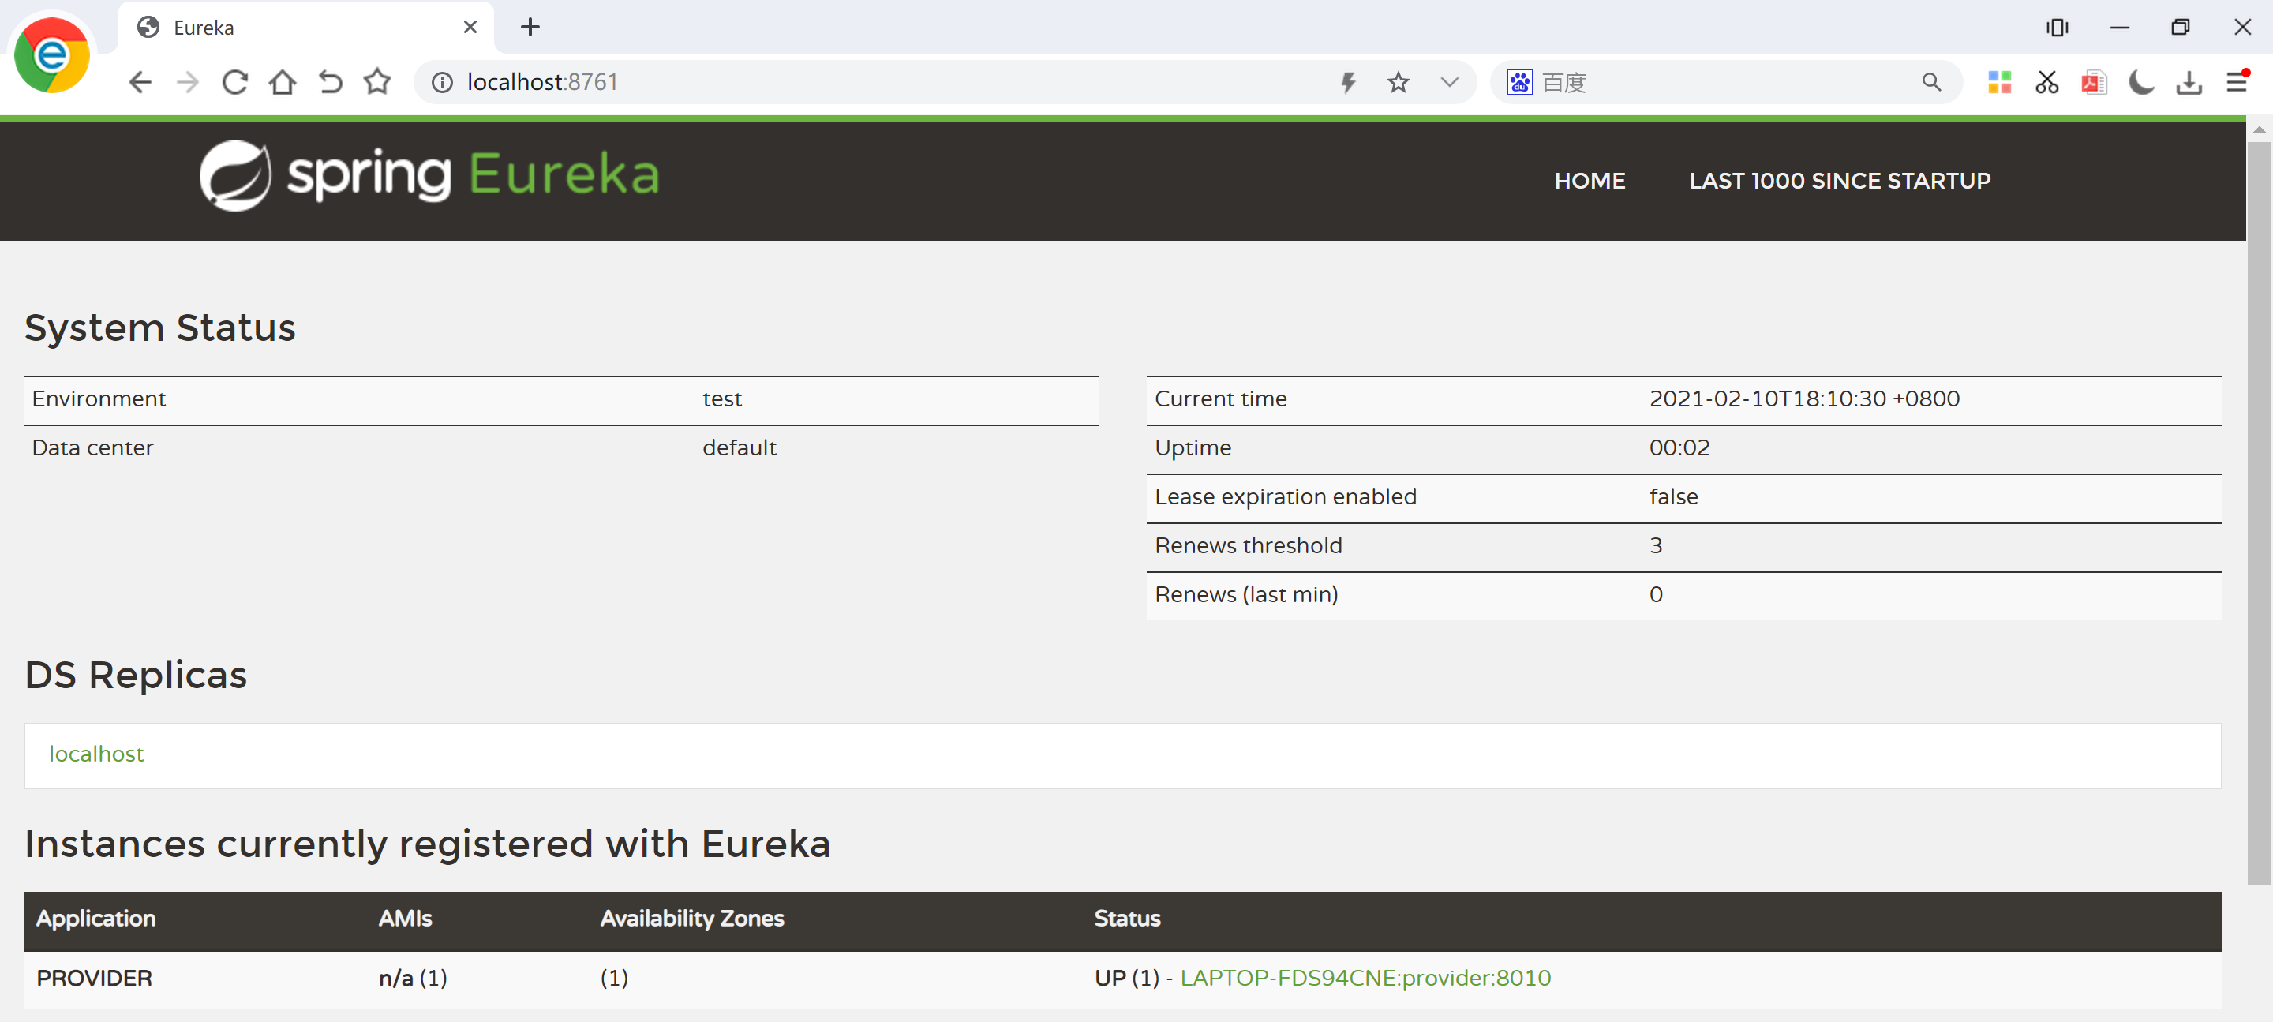Image resolution: width=2273 pixels, height=1022 pixels.
Task: Click the vertical page scrollbar
Action: 2258,512
